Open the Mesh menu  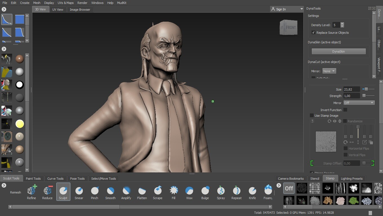click(x=37, y=3)
